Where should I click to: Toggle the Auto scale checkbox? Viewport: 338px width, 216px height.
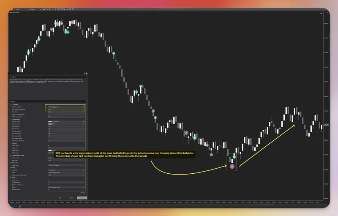click(48, 180)
